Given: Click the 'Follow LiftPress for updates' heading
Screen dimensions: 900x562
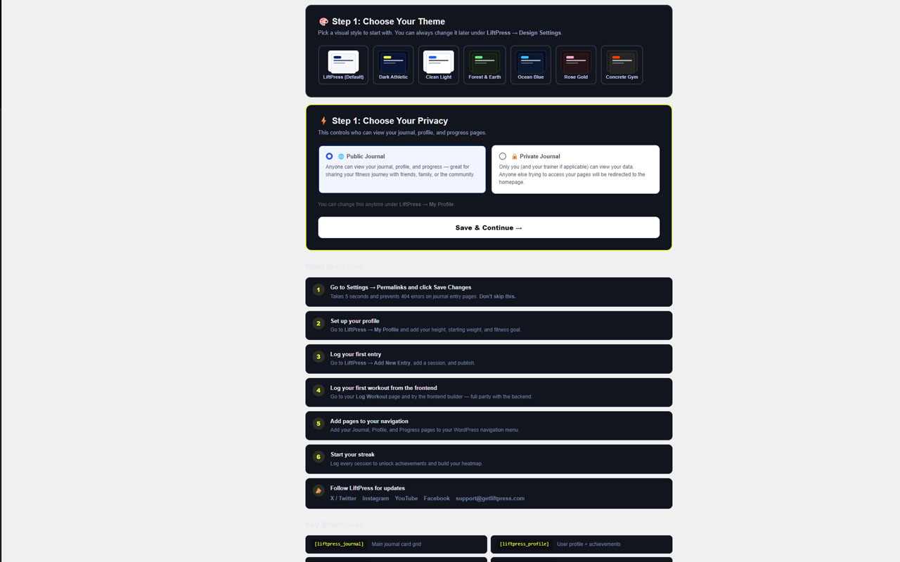Looking at the screenshot, I should 368,488.
